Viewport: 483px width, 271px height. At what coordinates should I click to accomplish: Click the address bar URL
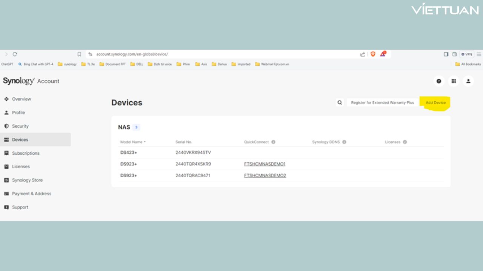pyautogui.click(x=132, y=54)
